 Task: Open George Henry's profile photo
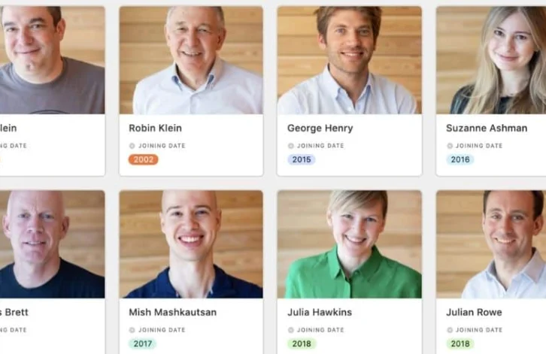tap(349, 60)
